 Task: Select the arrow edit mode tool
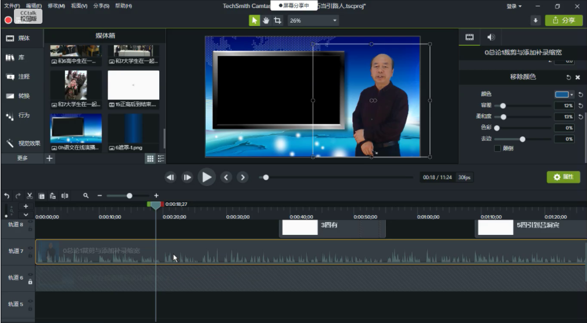pyautogui.click(x=254, y=20)
